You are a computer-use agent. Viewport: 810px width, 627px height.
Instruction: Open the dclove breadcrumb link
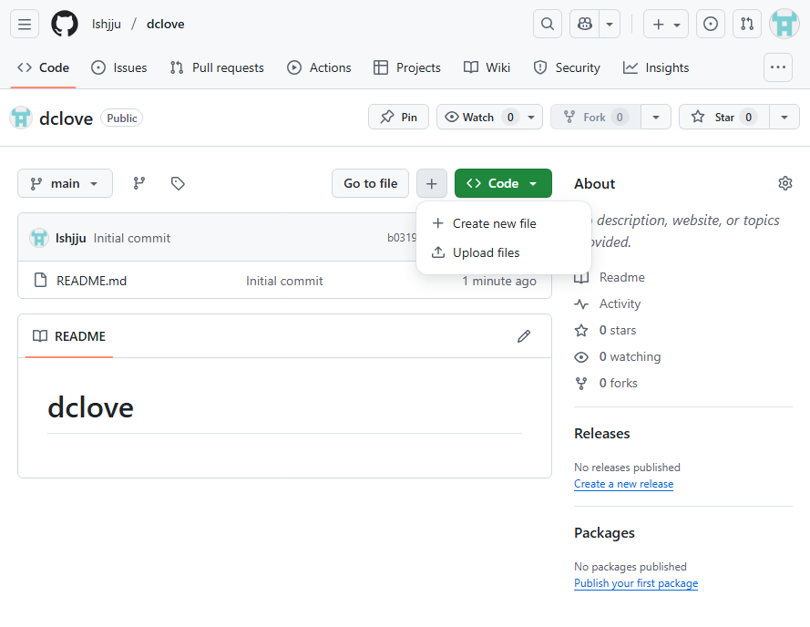[x=165, y=24]
